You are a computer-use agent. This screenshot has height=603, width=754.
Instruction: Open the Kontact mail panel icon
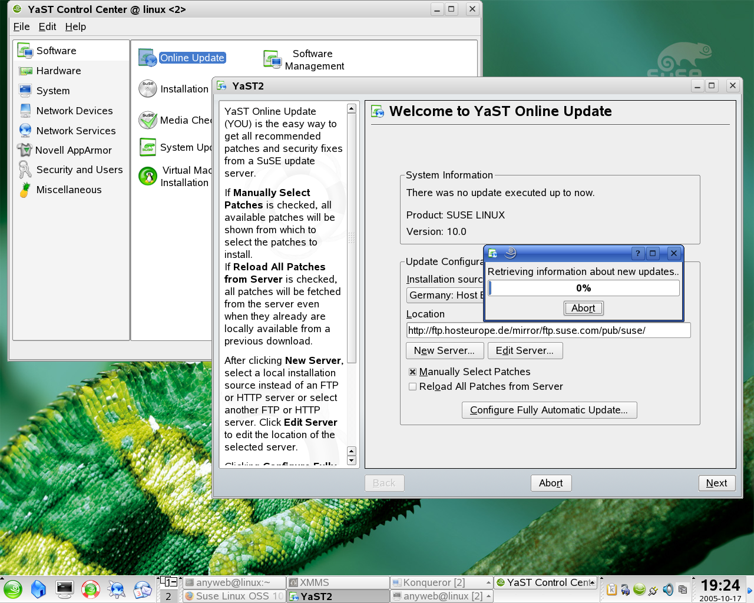coord(143,589)
